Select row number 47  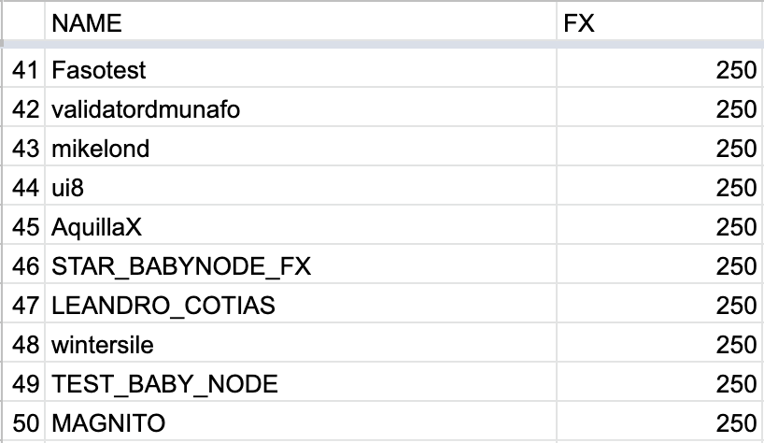(24, 303)
